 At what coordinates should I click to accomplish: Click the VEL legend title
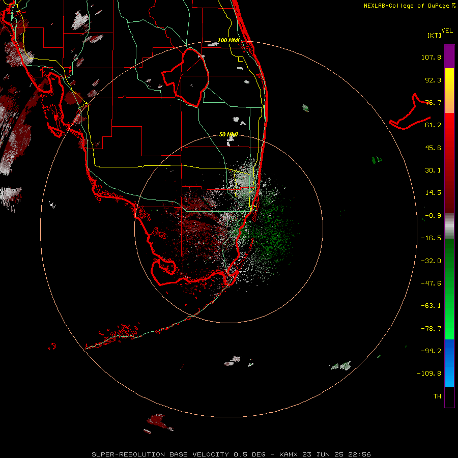[x=447, y=31]
